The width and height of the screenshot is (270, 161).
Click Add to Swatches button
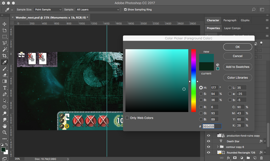coord(238,67)
